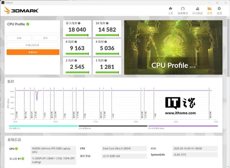Click green check next to 显示屏 #1

tap(23, 159)
